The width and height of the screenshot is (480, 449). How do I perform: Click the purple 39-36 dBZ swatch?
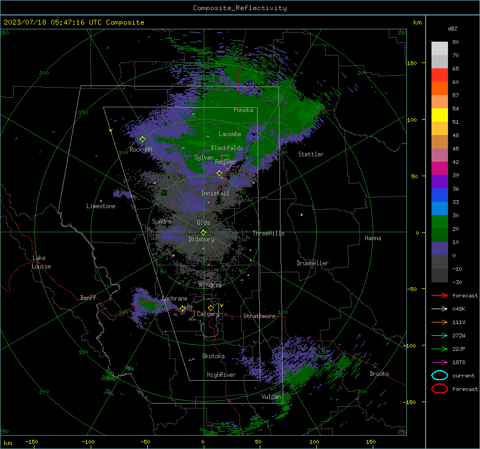click(x=439, y=182)
